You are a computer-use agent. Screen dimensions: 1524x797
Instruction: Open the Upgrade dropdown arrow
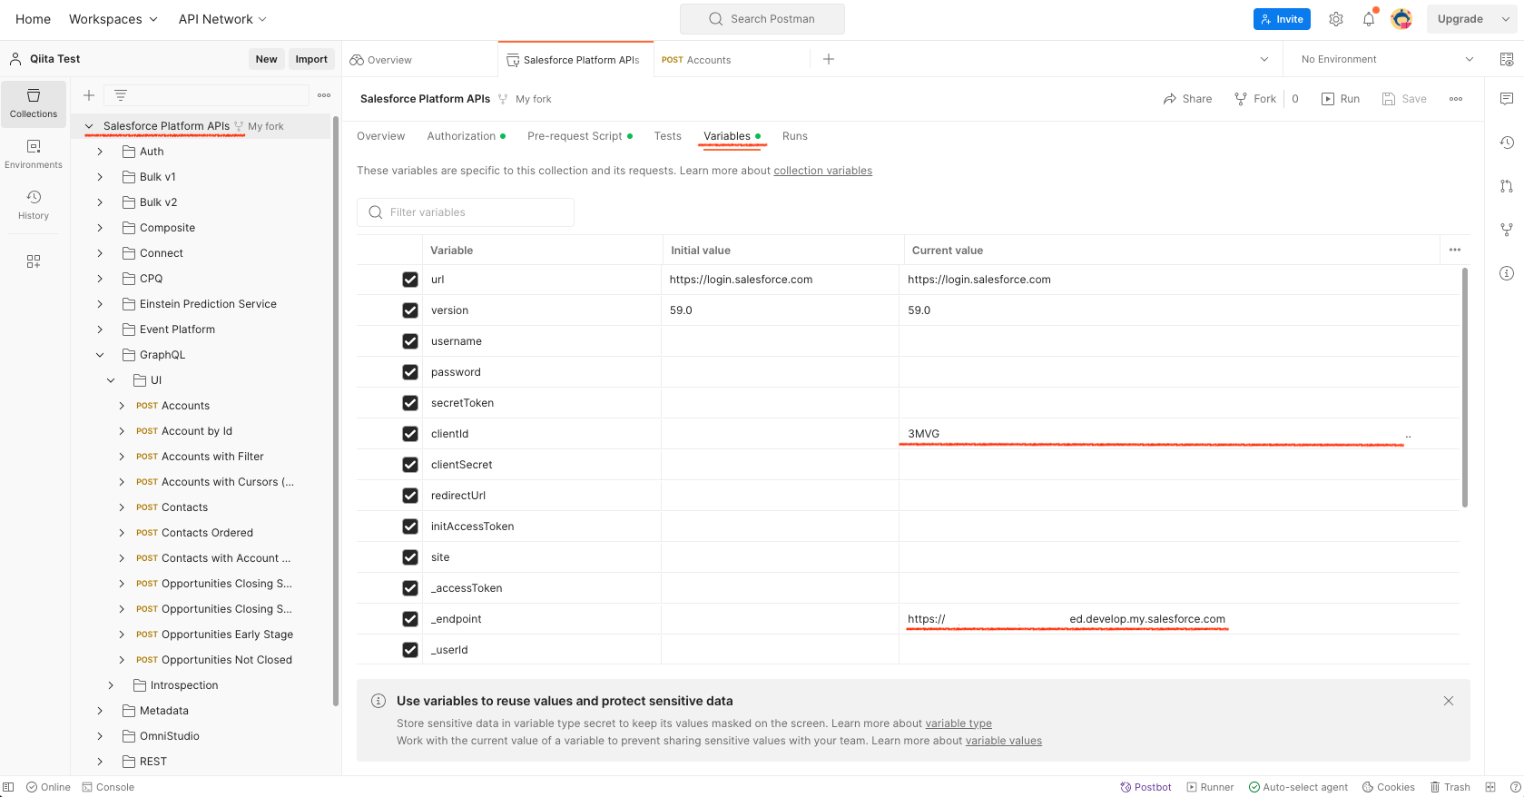1506,19
